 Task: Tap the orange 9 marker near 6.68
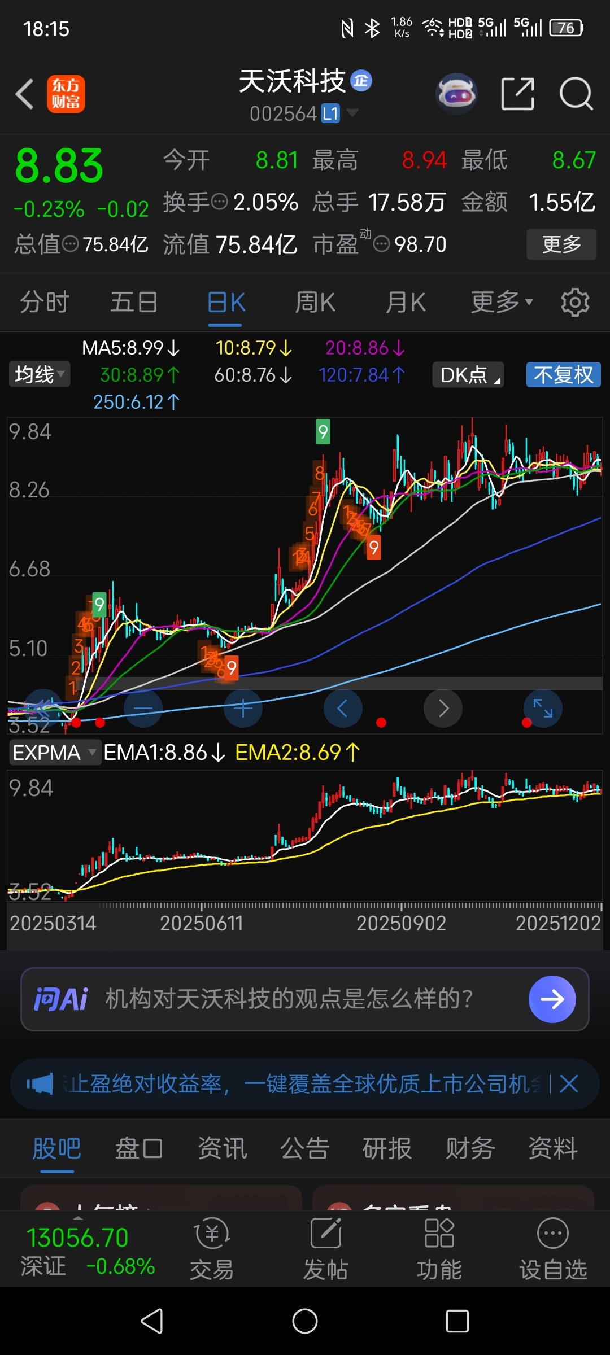coord(373,548)
